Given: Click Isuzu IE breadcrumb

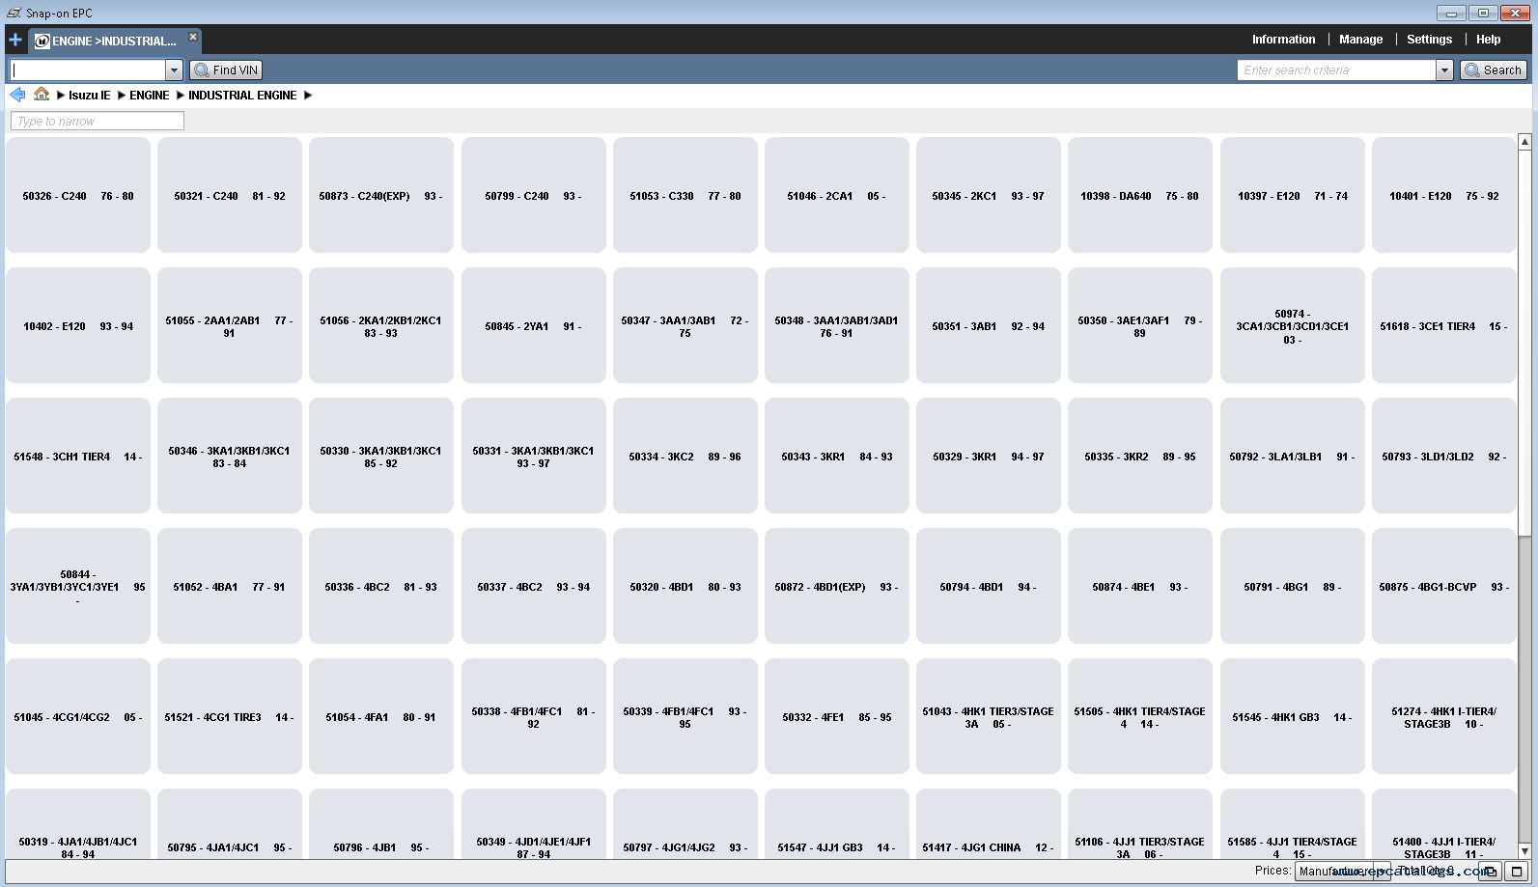Looking at the screenshot, I should pyautogui.click(x=90, y=95).
